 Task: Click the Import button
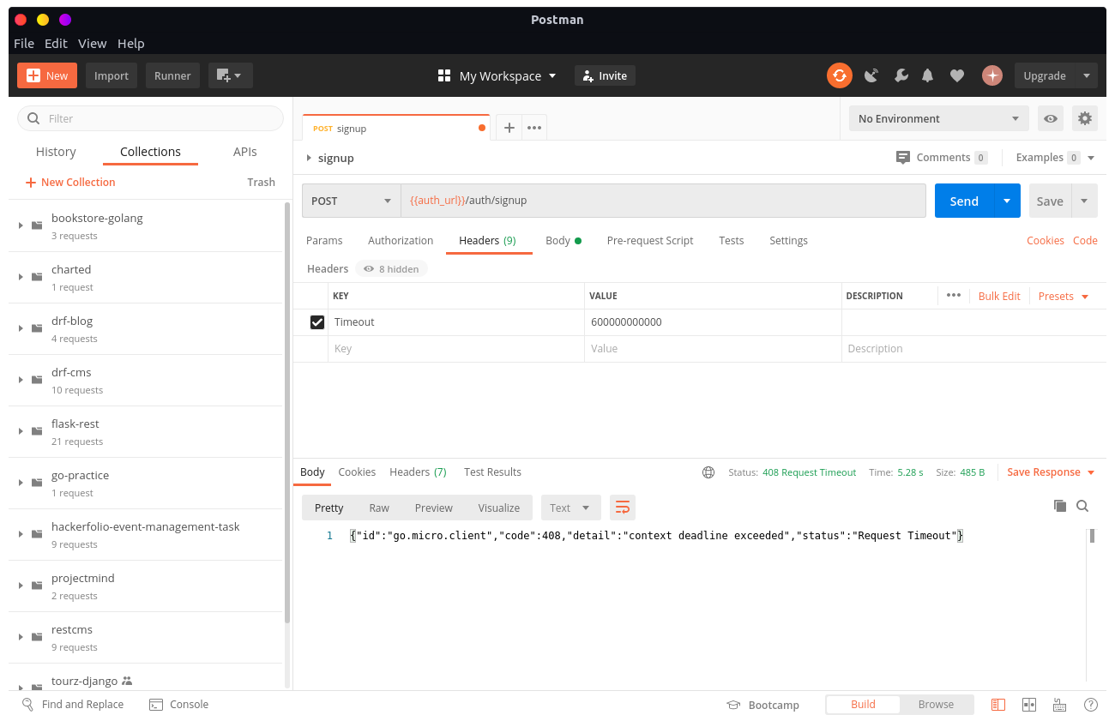coord(111,75)
